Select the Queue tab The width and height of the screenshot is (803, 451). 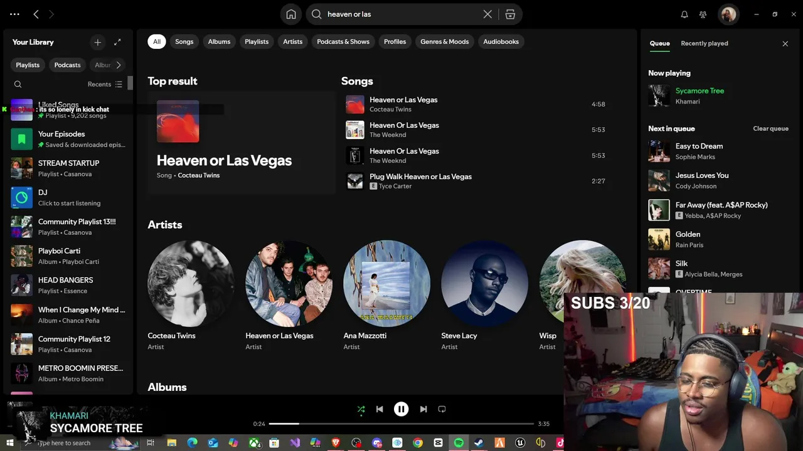click(x=659, y=43)
